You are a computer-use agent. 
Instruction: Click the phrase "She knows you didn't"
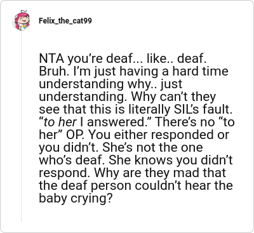click(170, 160)
